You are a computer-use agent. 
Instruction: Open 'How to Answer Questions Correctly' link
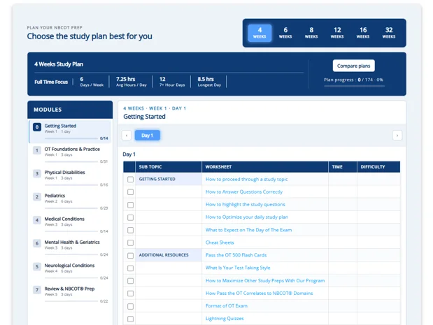pyautogui.click(x=244, y=192)
